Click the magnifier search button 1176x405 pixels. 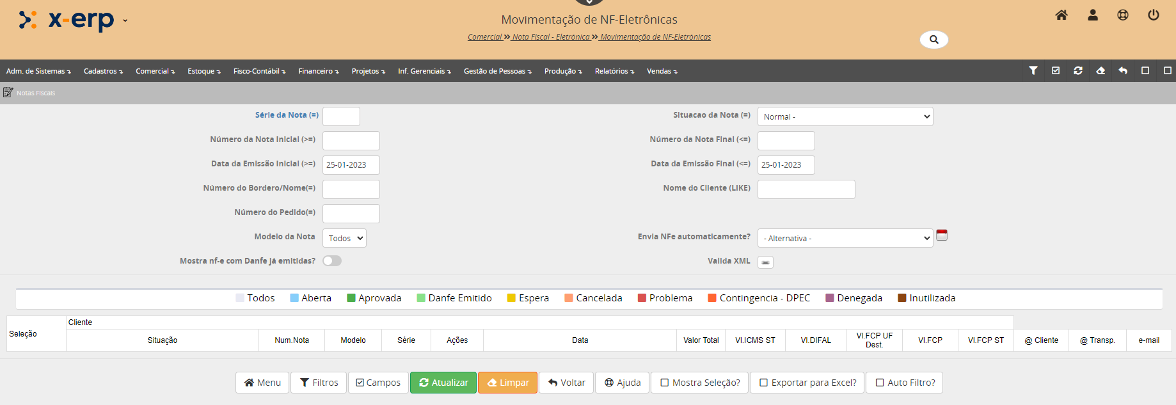coord(934,40)
